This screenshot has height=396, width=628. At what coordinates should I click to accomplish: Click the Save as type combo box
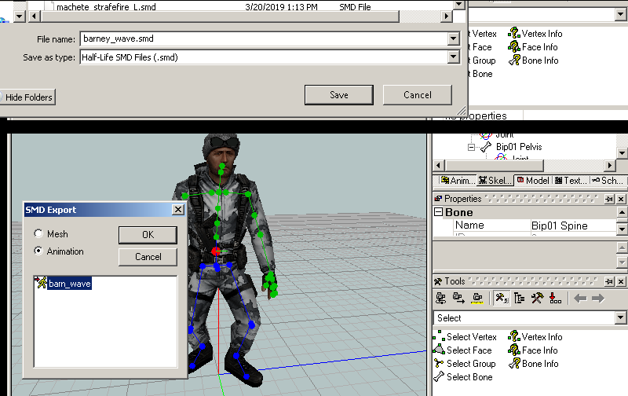pyautogui.click(x=269, y=57)
